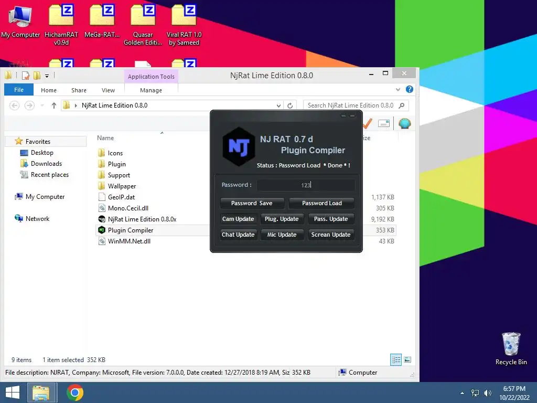
Task: Click the Explorer Help question mark icon
Action: [409, 89]
